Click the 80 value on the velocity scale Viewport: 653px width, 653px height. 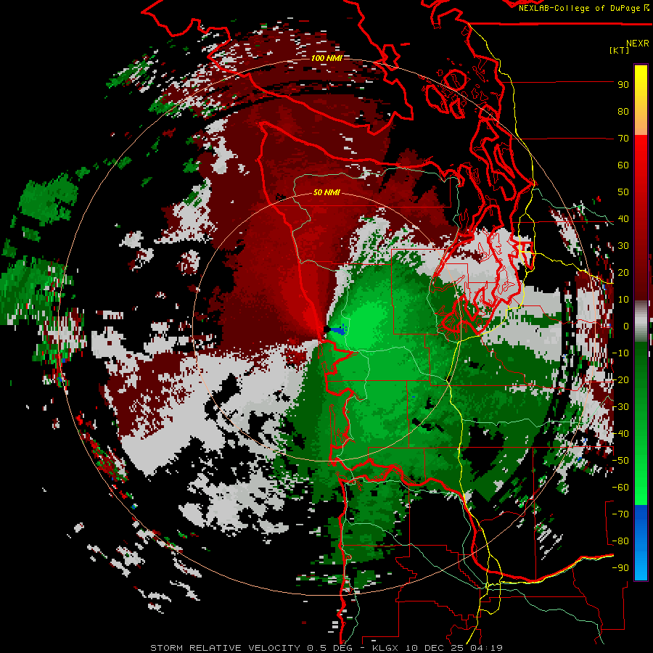click(623, 112)
